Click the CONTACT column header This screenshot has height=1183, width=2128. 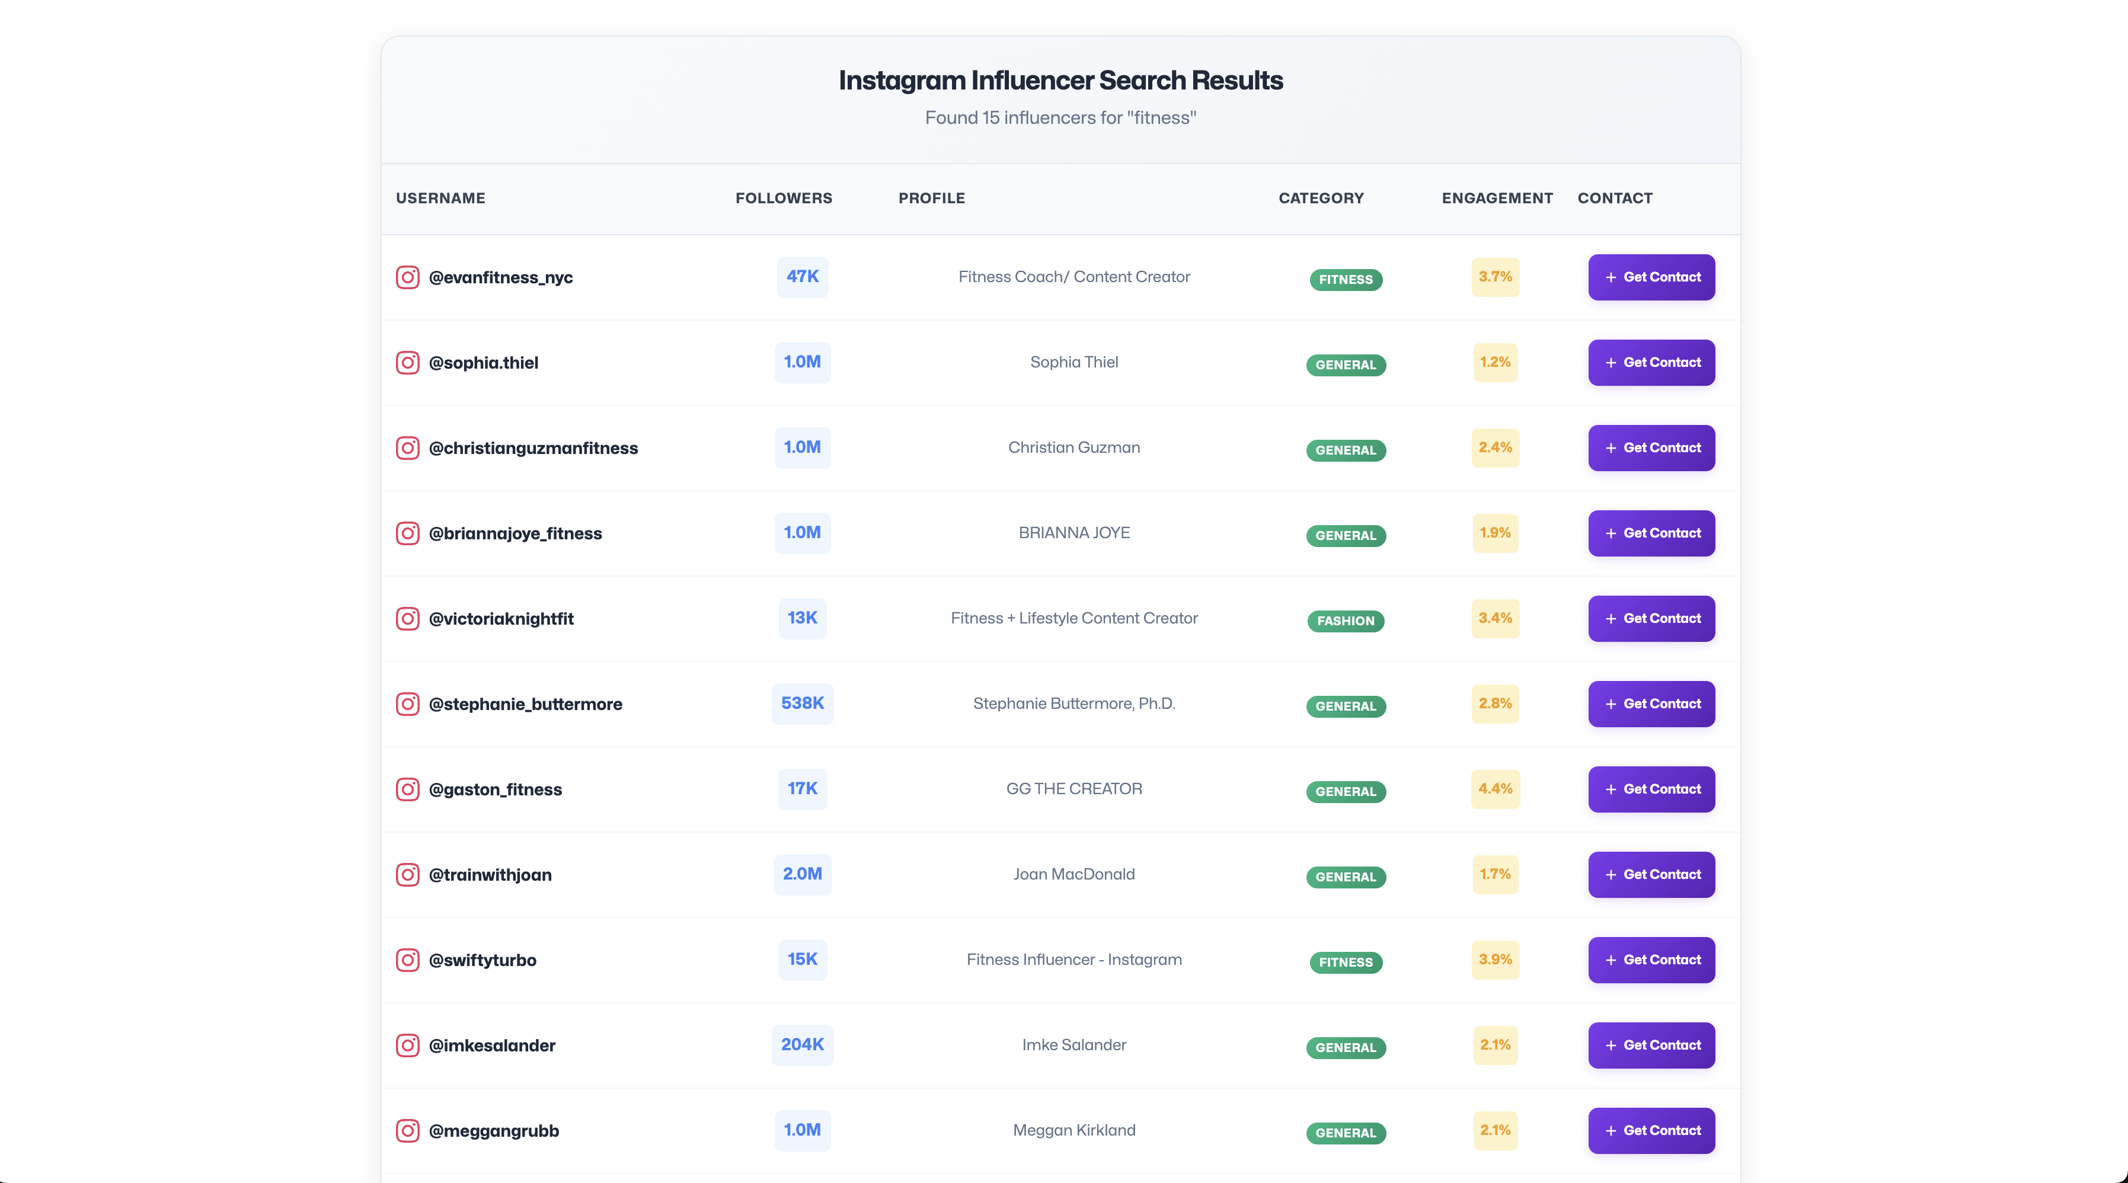[1615, 199]
